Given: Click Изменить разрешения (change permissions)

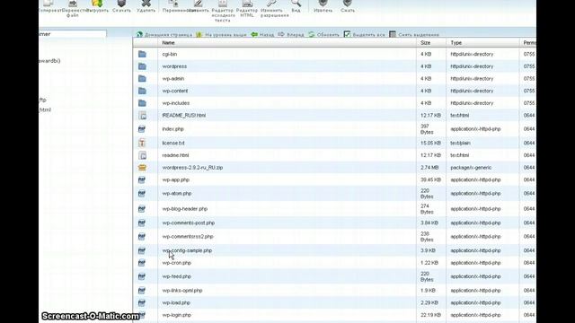Looking at the screenshot, I should (x=274, y=8).
